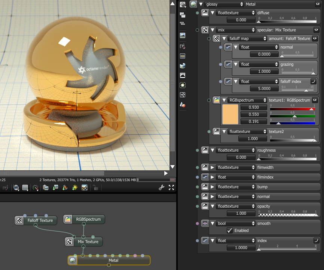The width and height of the screenshot is (324, 270).
Task: Open viewport settings wrench icon
Action: [161, 187]
